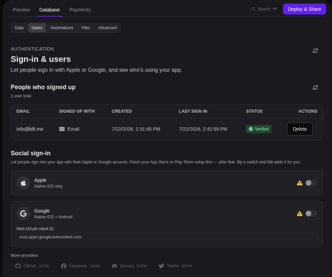This screenshot has height=277, width=332.
Task: Enable Google sign-in toggle
Action: (x=311, y=213)
